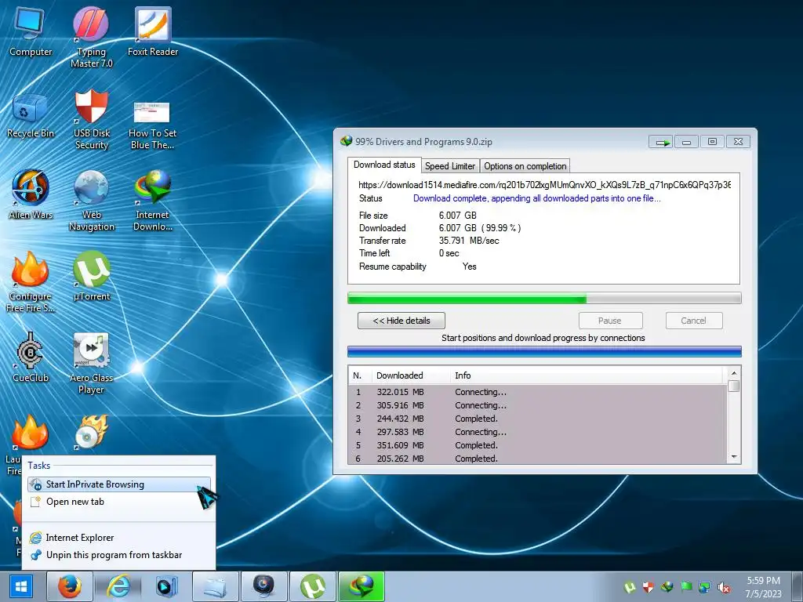
Task: Click the Info column header
Action: [588, 375]
